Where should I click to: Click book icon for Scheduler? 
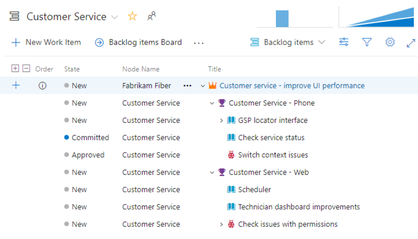click(231, 190)
